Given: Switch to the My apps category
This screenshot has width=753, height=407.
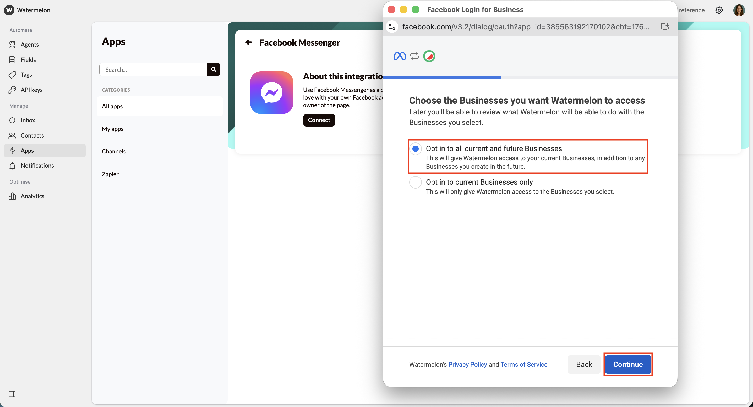Looking at the screenshot, I should (x=113, y=129).
